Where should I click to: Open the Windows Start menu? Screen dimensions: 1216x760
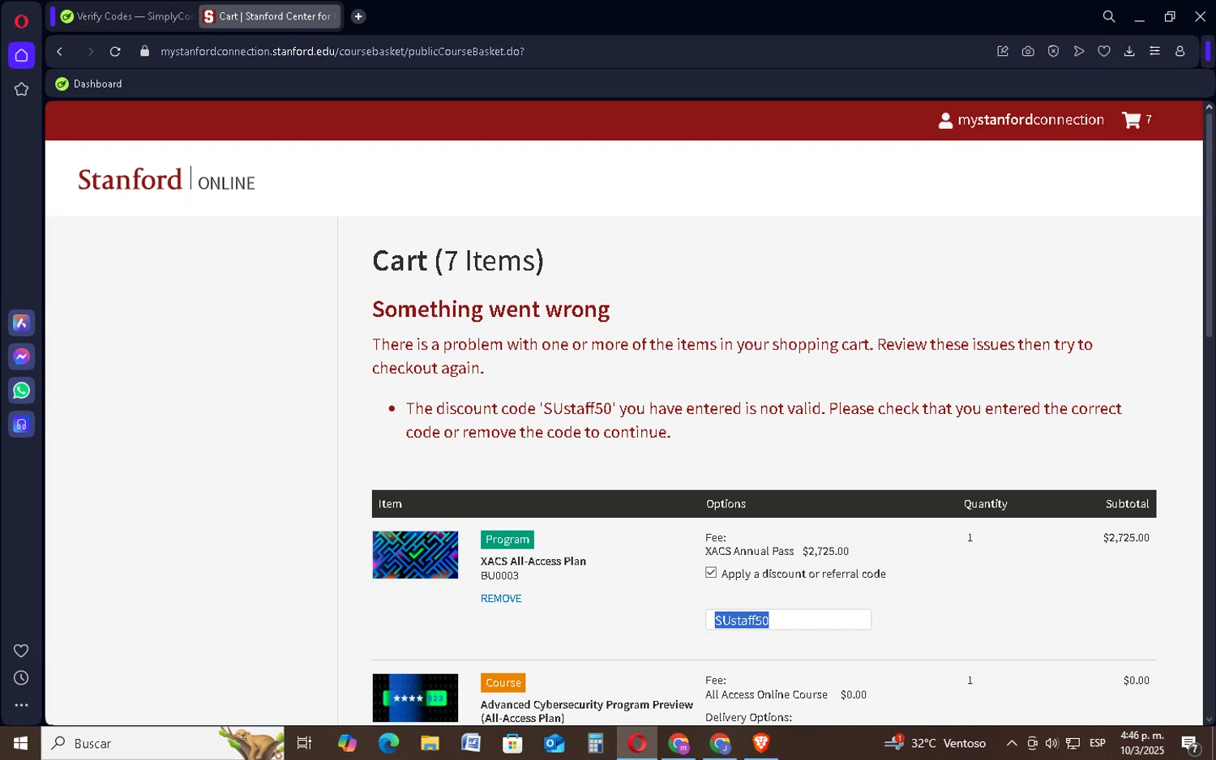20,743
